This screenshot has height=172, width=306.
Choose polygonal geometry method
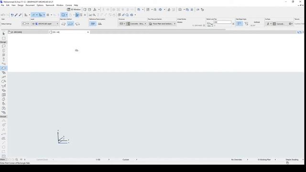pos(64,24)
